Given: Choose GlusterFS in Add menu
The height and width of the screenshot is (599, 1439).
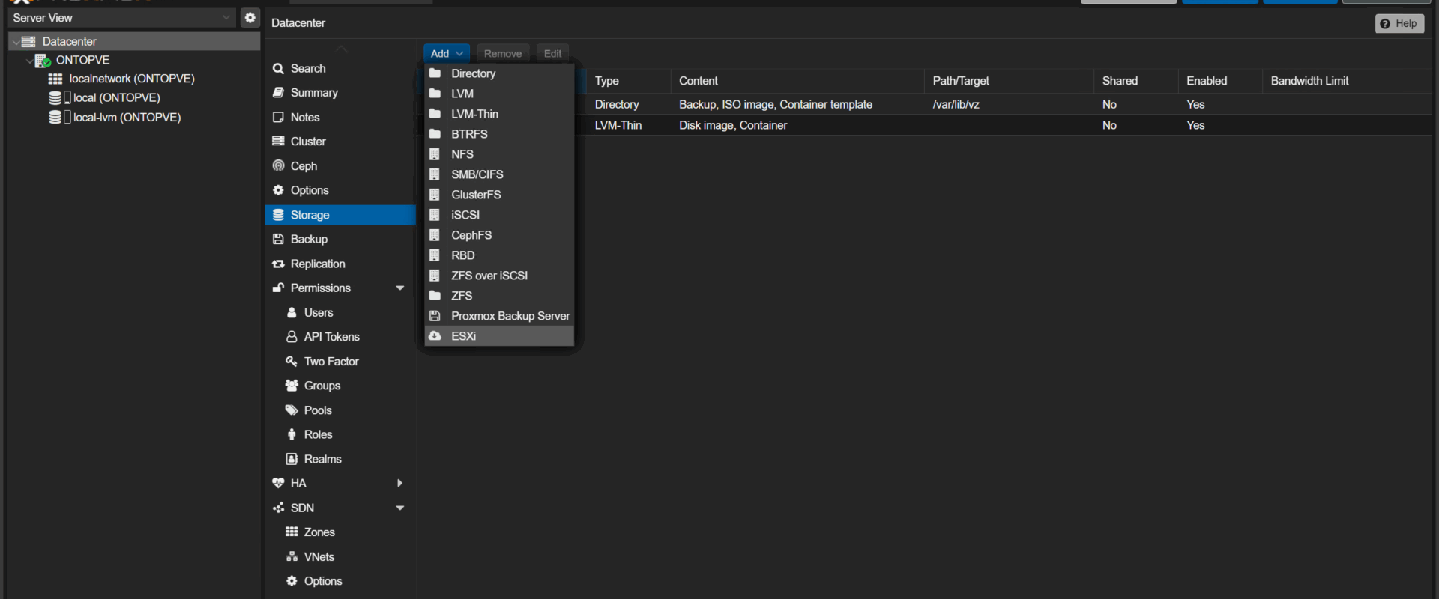Looking at the screenshot, I should point(500,195).
